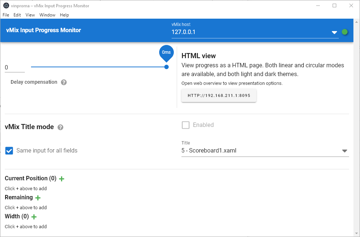360x237 pixels.
Task: Click the green connection status indicator
Action: coord(344,32)
